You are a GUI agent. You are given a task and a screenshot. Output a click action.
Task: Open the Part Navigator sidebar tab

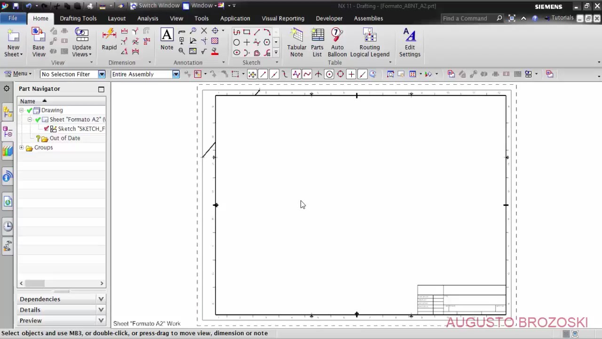coord(8,132)
